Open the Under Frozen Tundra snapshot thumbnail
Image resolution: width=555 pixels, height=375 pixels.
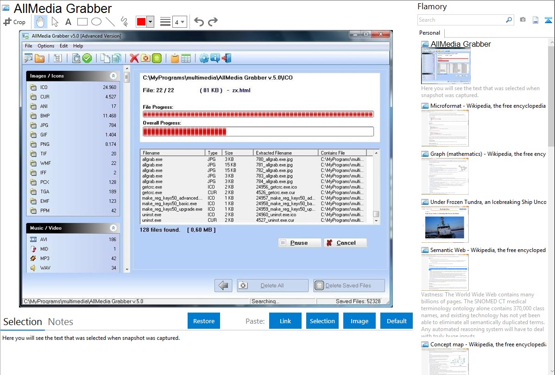pos(445,224)
